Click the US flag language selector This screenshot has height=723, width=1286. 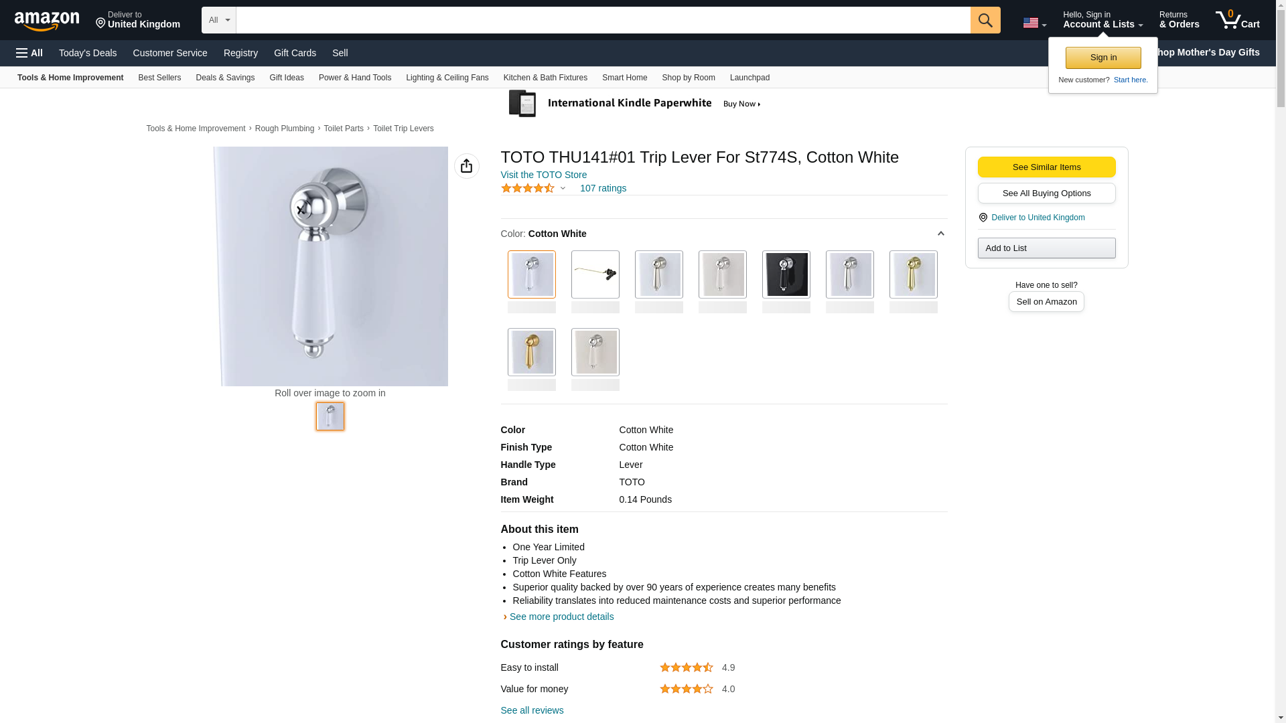click(x=1033, y=23)
